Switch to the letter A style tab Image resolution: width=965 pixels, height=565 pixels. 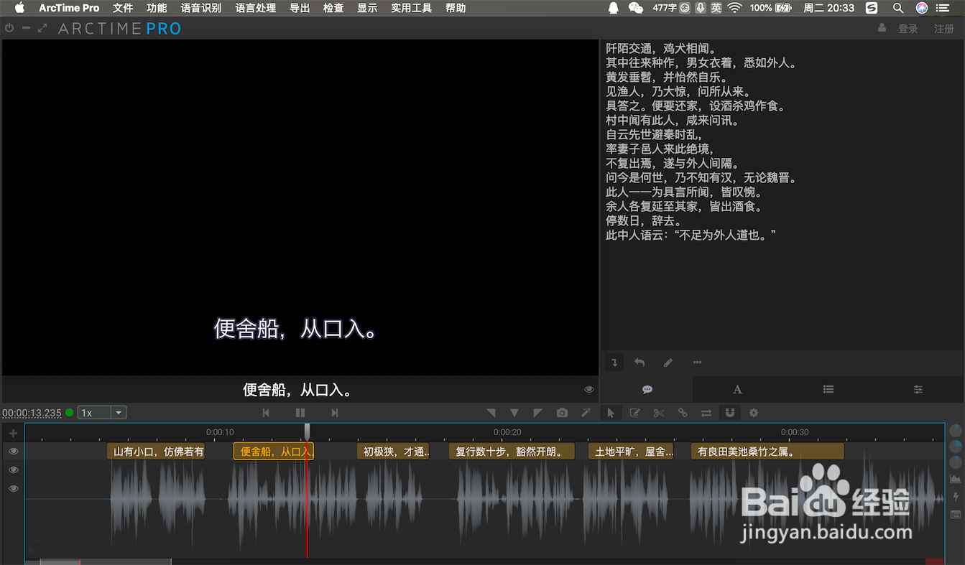click(x=737, y=389)
